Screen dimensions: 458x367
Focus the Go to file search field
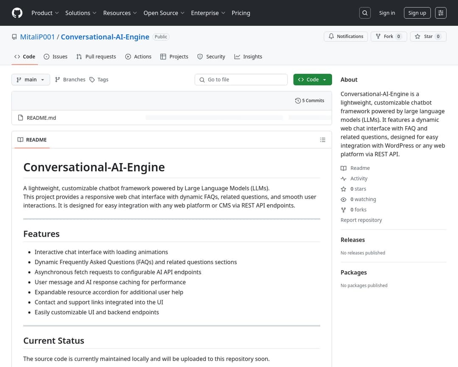point(241,79)
